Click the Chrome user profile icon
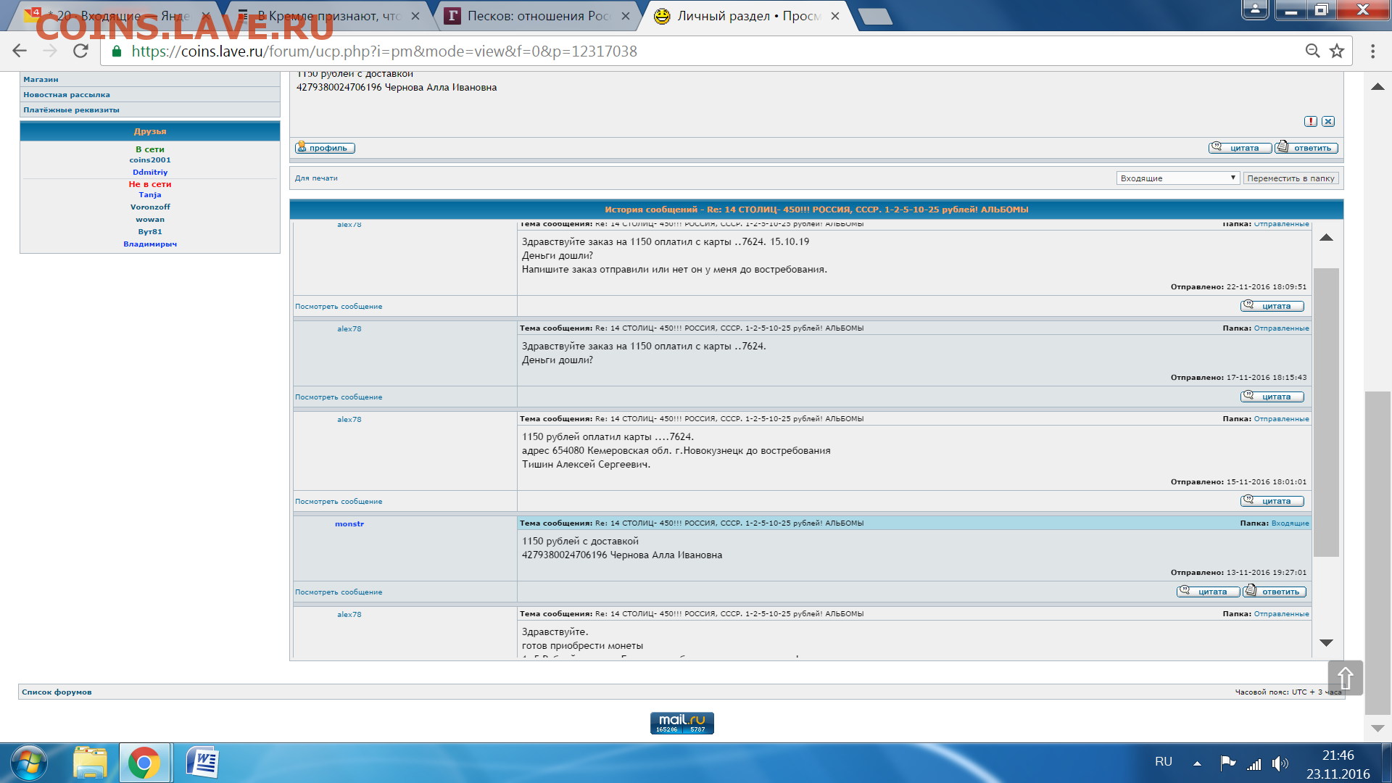Image resolution: width=1392 pixels, height=783 pixels. click(x=1255, y=9)
